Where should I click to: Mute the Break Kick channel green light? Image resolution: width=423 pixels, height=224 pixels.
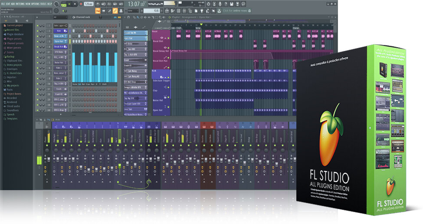[x=38, y=47]
